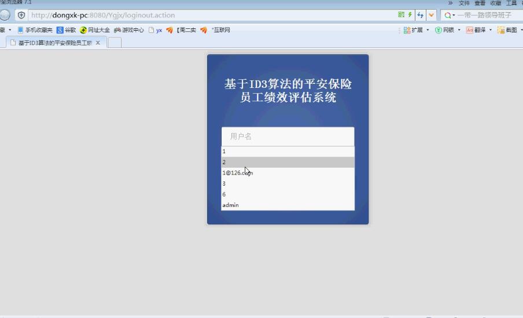Select autocomplete suggestion 6

[x=288, y=194]
